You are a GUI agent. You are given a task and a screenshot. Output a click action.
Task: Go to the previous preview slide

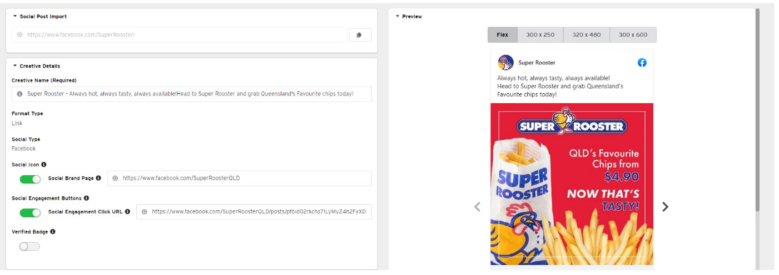(x=477, y=207)
